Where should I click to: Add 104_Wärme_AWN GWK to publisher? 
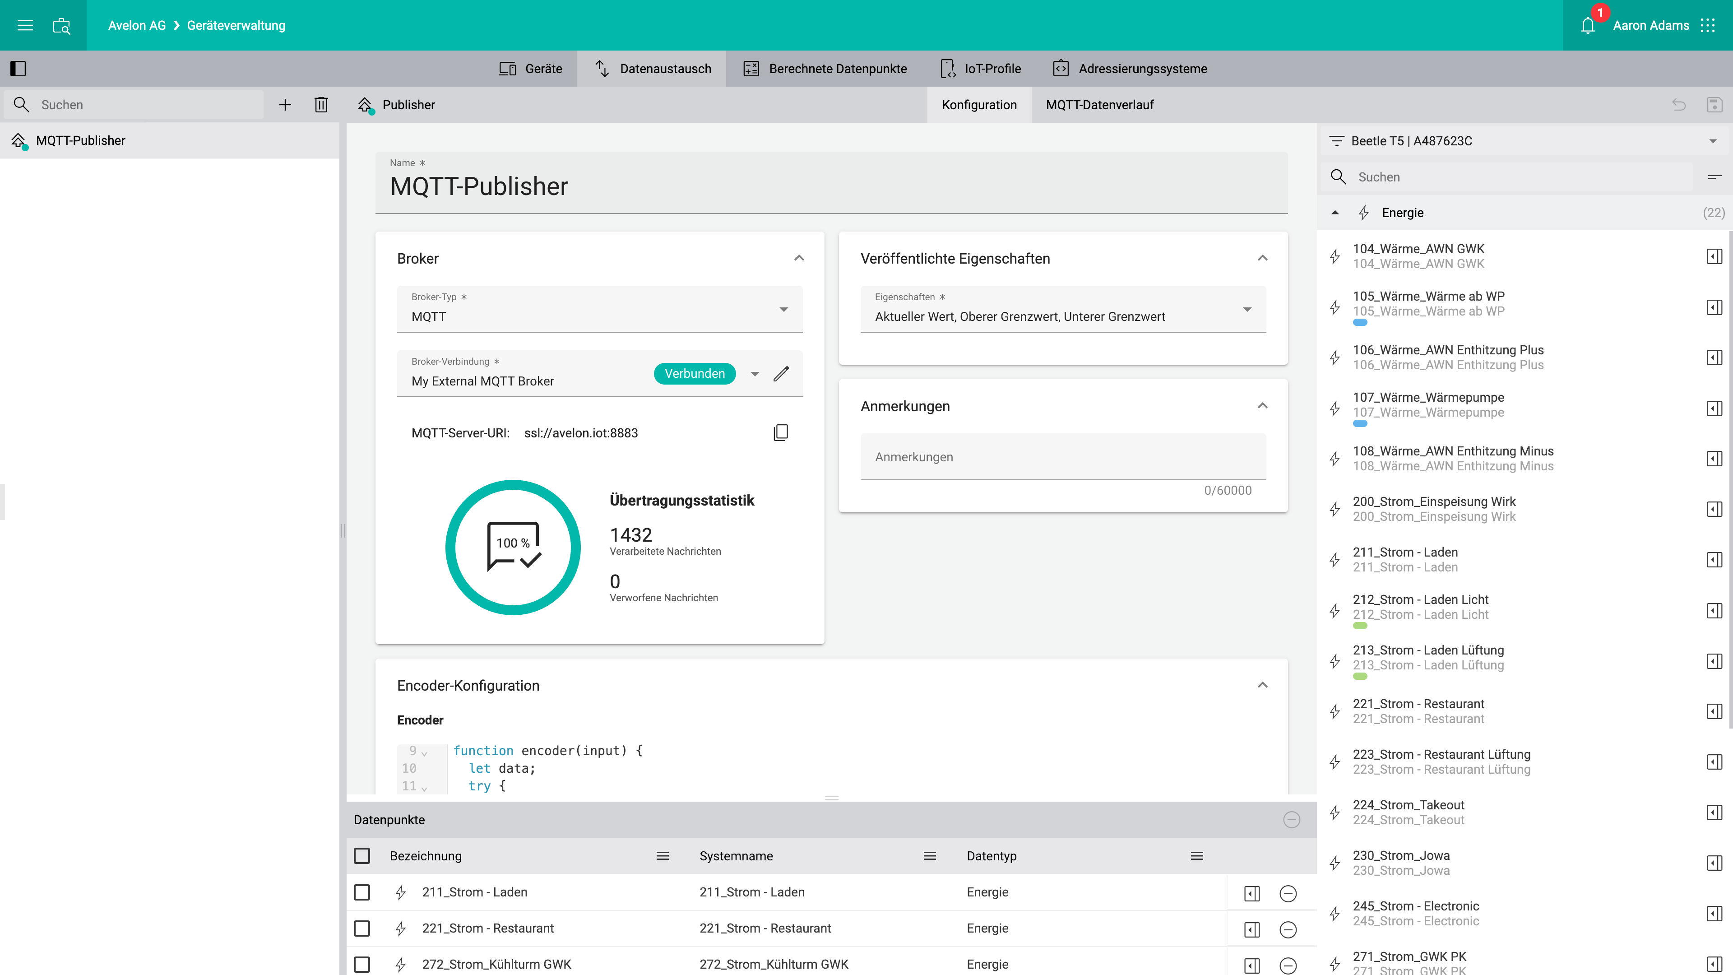[x=1714, y=256]
